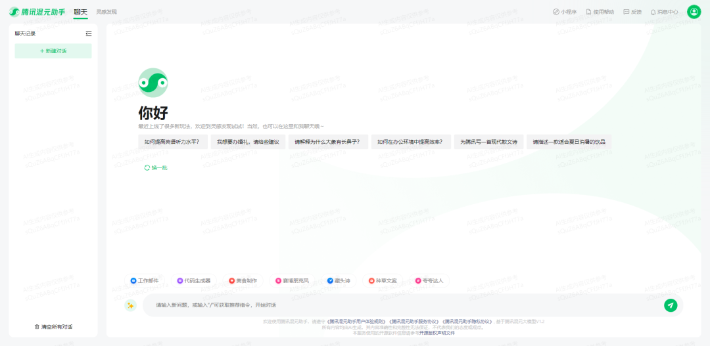This screenshot has height=346, width=710.
Task: Open the 灵感发现 tab
Action: coord(106,12)
